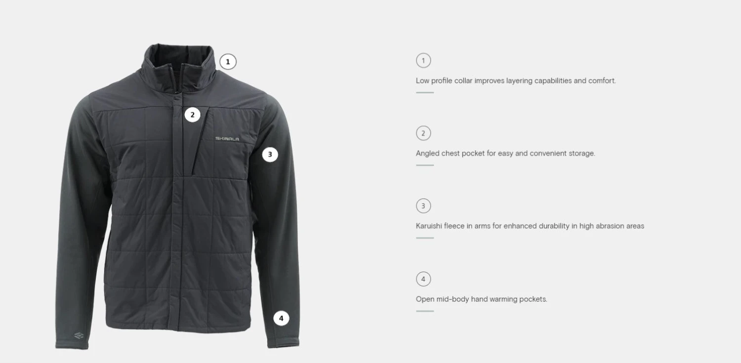Image resolution: width=741 pixels, height=363 pixels.
Task: Click the SKWALA logo on the jacket chest
Action: [x=227, y=139]
